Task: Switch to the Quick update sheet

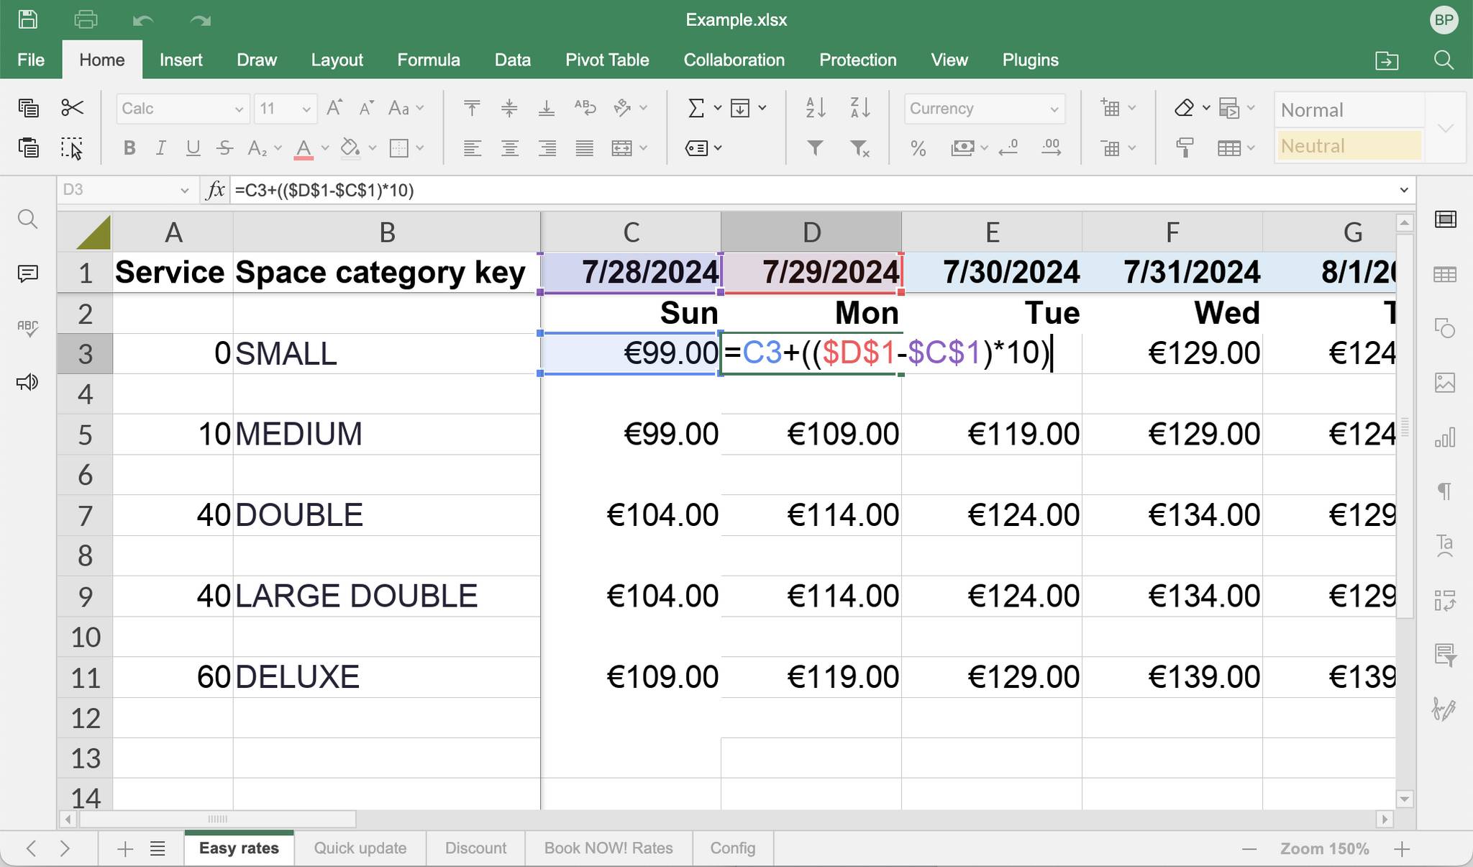Action: point(360,848)
